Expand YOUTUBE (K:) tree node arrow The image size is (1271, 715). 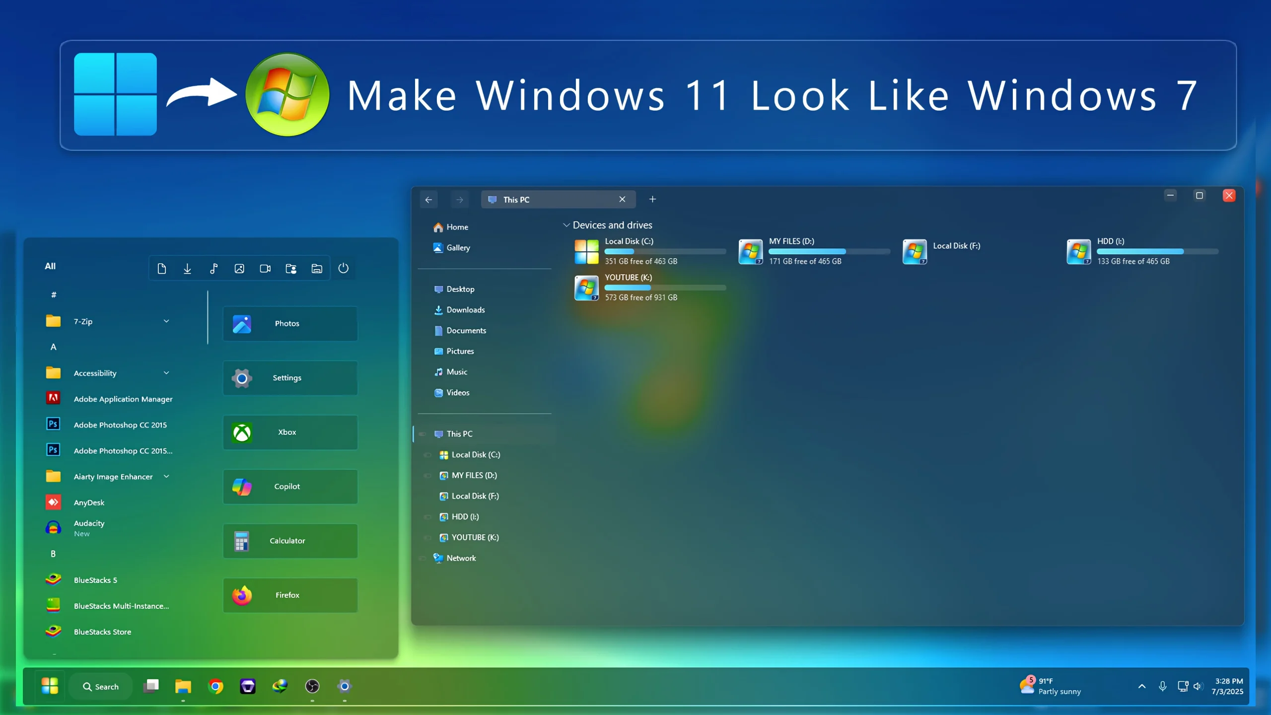[427, 538]
